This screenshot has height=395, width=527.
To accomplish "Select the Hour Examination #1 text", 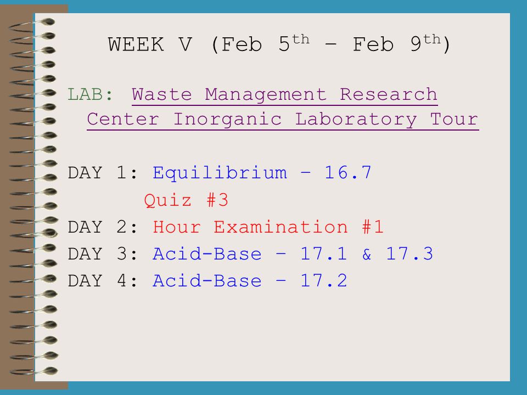I will pyautogui.click(x=268, y=227).
